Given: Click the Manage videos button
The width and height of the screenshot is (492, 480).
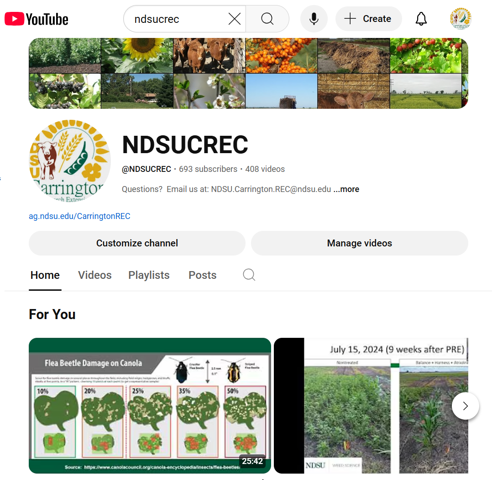Looking at the screenshot, I should [360, 243].
